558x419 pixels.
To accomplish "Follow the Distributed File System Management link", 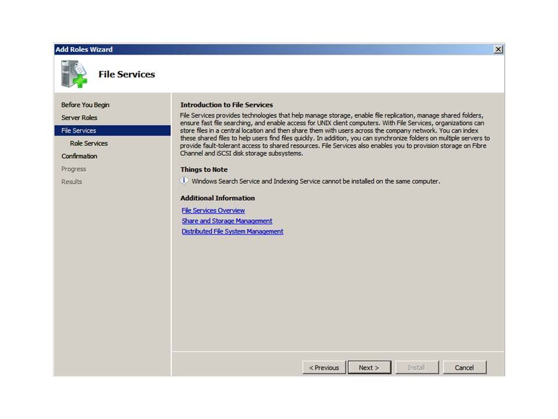I will coord(233,232).
